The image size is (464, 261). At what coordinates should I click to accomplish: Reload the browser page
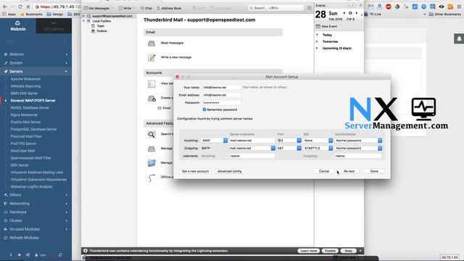coord(20,7)
